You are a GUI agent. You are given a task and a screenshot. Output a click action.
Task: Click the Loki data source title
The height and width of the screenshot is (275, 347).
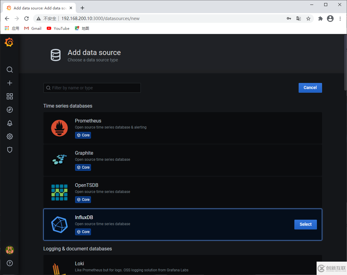[79, 263]
